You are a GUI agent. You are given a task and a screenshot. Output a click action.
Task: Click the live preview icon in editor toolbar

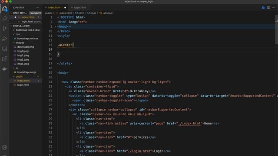(x=263, y=8)
